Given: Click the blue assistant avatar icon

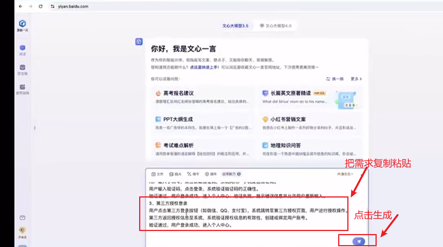Looking at the screenshot, I should click(139, 42).
